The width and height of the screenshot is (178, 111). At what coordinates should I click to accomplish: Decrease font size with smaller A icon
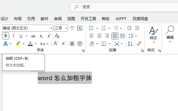(x=64, y=44)
